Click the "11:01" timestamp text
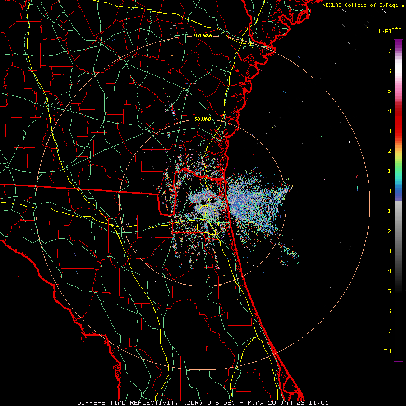 click(319, 403)
